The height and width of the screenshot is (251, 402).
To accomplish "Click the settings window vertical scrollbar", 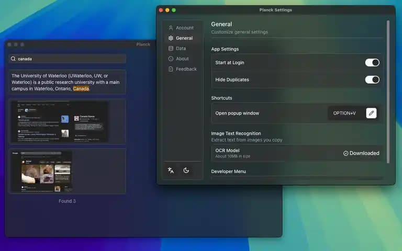I will (x=388, y=92).
